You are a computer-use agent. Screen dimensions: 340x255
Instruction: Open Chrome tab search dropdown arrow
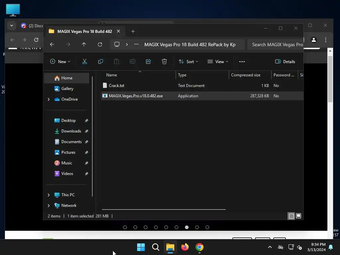[x=12, y=26]
